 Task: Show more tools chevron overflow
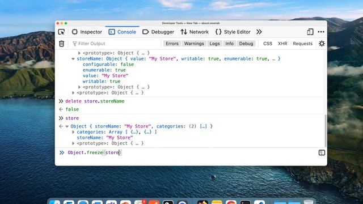tap(259, 32)
